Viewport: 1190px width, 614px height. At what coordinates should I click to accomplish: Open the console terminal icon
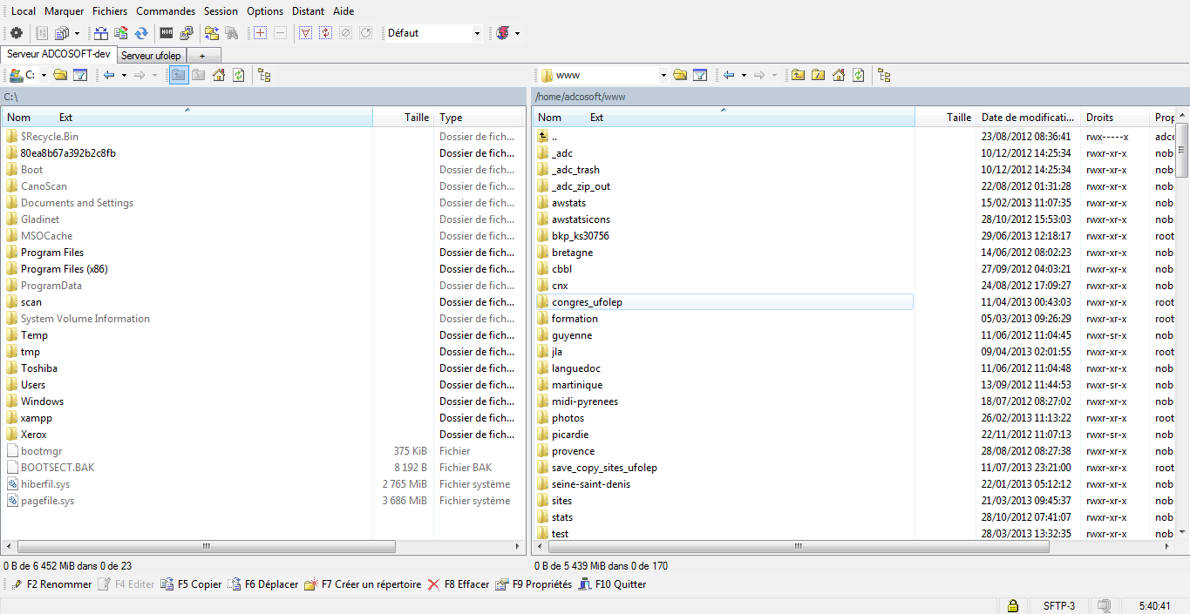tap(167, 33)
